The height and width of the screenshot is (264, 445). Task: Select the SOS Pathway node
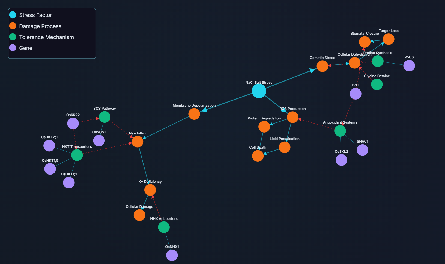(104, 117)
